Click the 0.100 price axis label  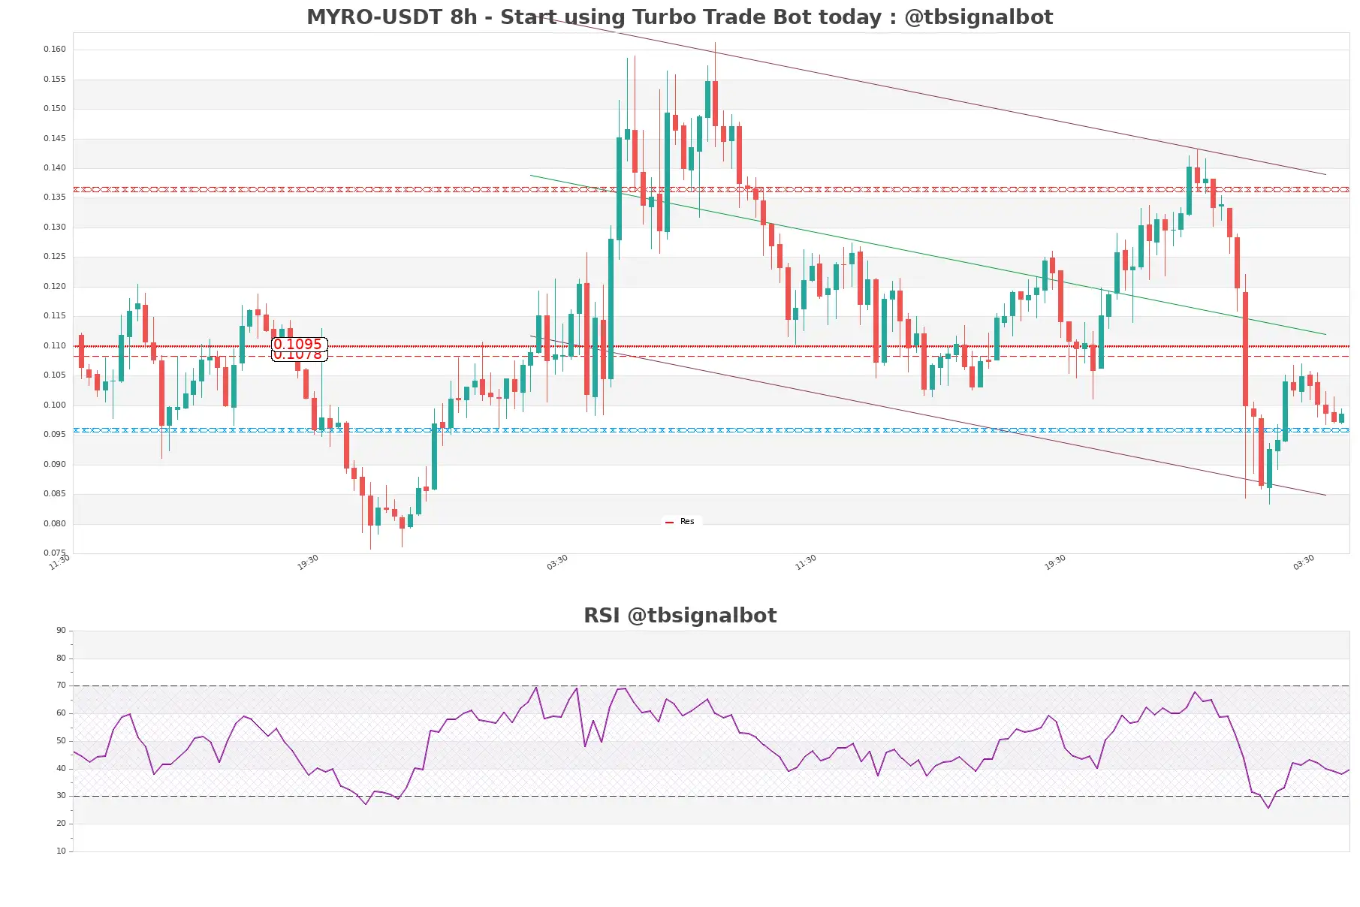55,405
